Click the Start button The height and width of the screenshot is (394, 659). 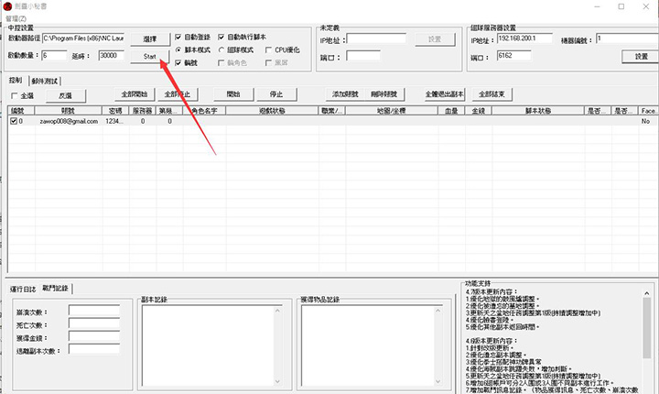[x=150, y=57]
